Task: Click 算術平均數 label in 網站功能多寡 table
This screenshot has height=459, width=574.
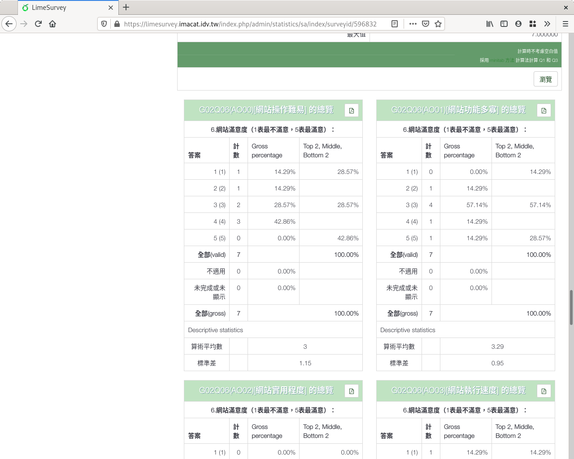Action: (399, 346)
